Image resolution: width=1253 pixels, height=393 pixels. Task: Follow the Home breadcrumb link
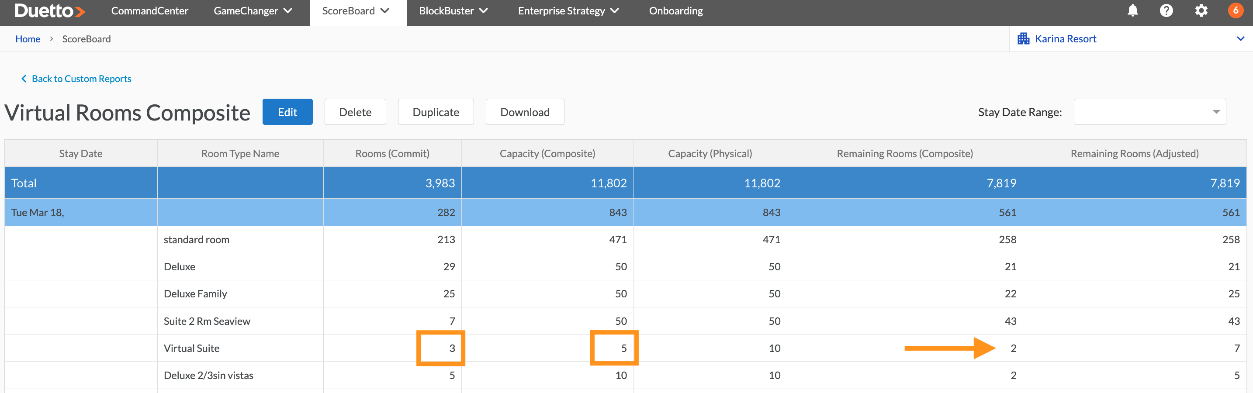[28, 39]
